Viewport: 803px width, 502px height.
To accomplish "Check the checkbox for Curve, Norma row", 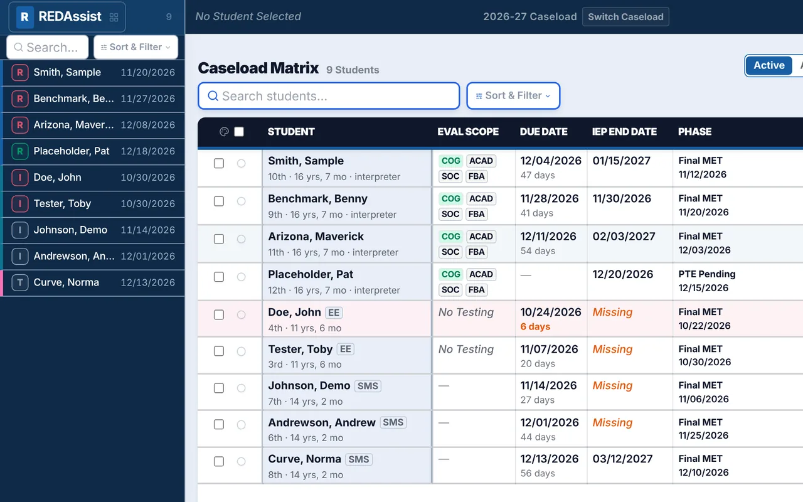I will coord(219,462).
